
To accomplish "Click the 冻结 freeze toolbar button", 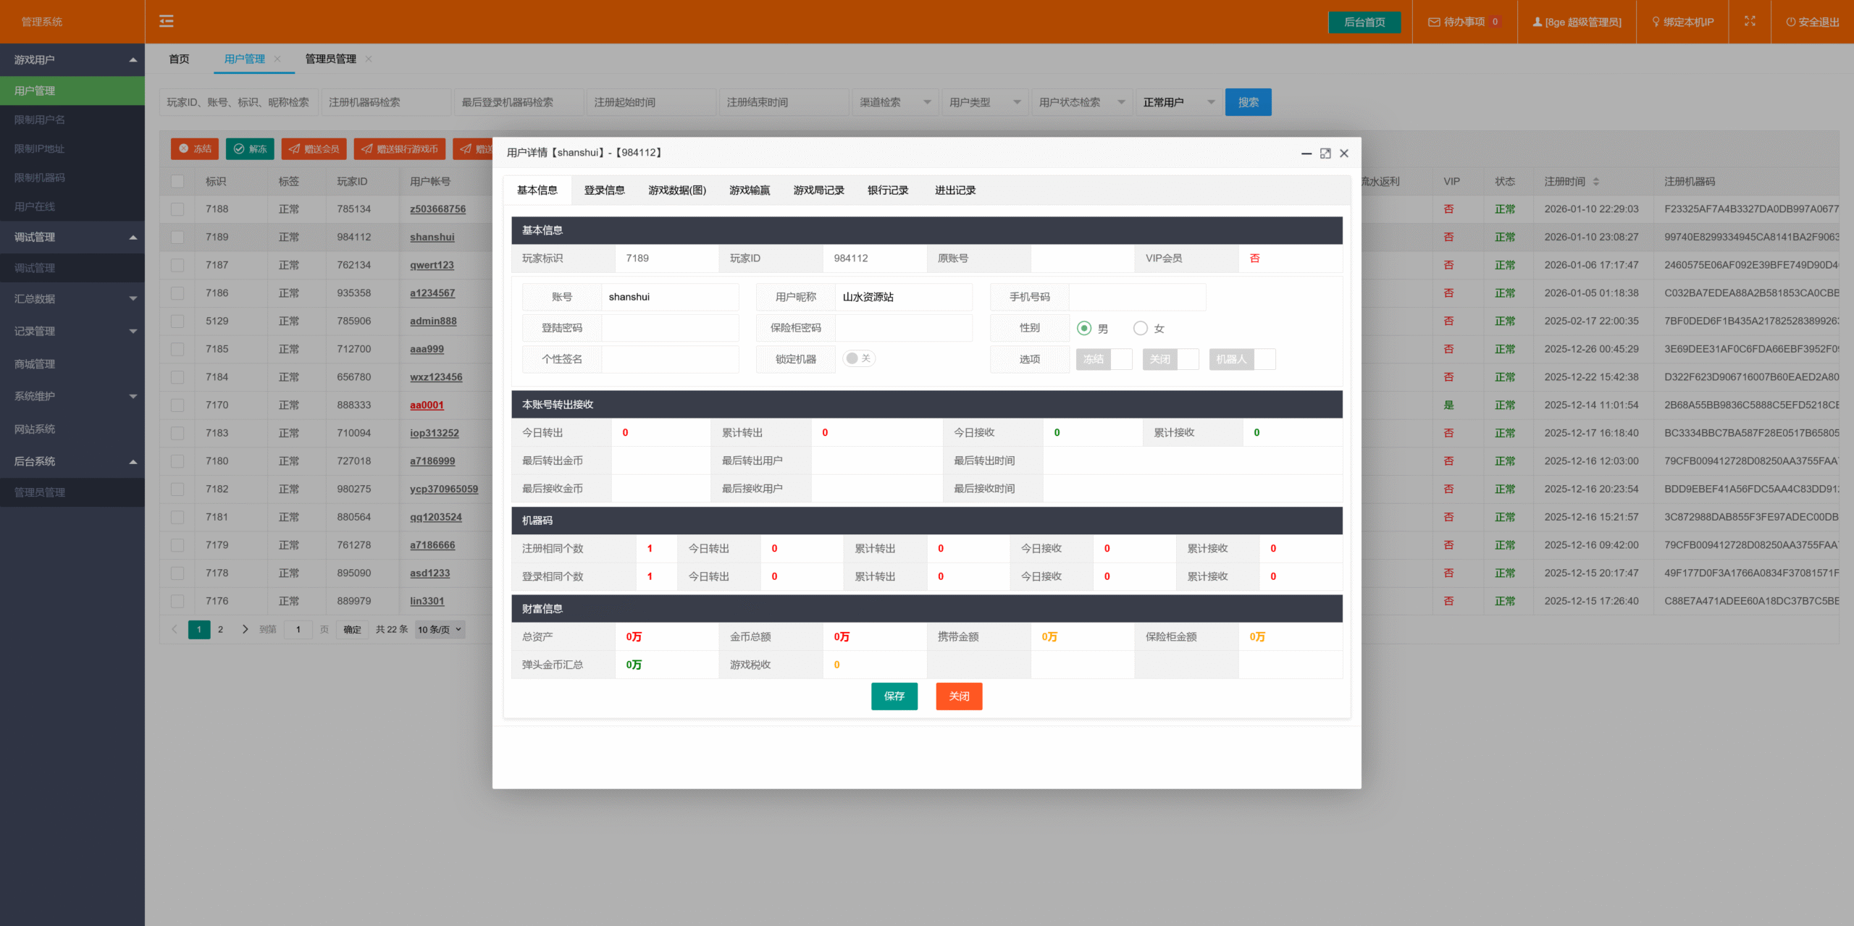I will pyautogui.click(x=195, y=149).
